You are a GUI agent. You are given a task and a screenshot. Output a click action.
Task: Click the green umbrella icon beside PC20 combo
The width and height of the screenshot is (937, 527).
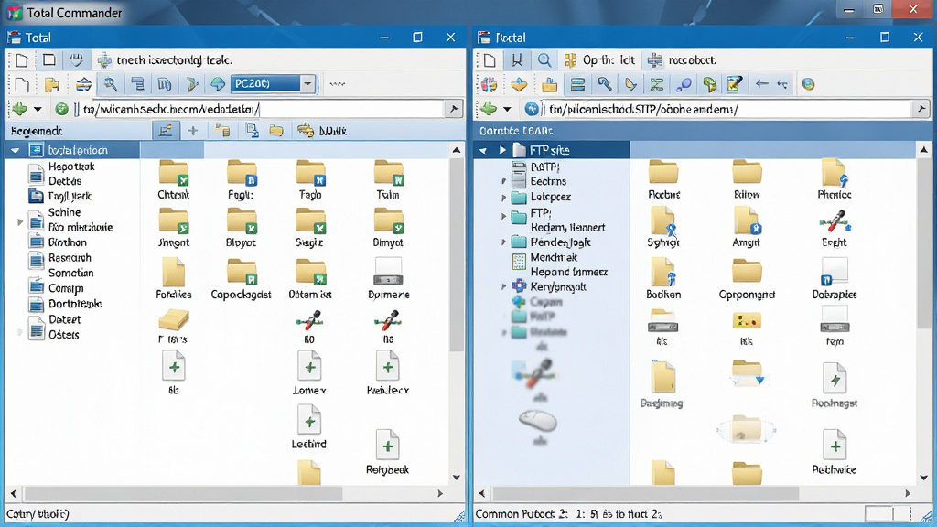click(x=218, y=84)
